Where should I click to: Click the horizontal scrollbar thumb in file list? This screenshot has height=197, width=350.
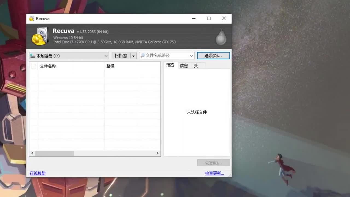tap(55, 153)
